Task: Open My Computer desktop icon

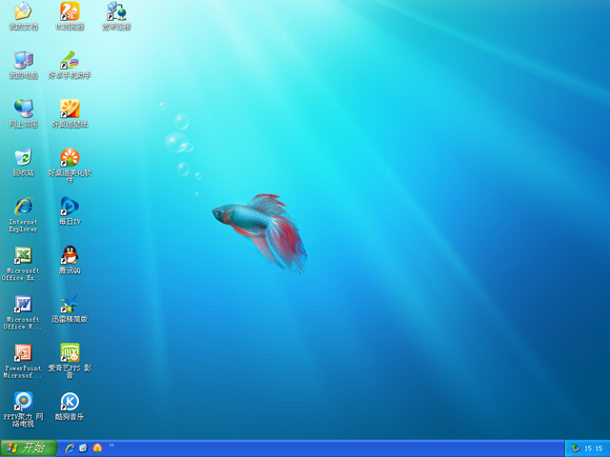Action: point(23,60)
